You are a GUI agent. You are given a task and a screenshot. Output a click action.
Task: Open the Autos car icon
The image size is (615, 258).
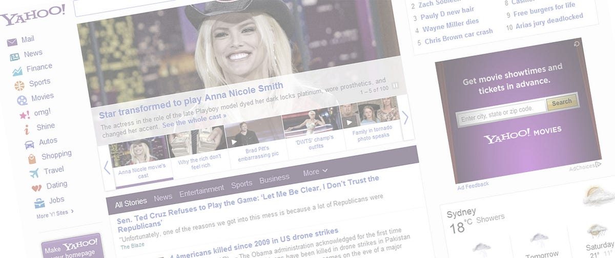coord(30,144)
